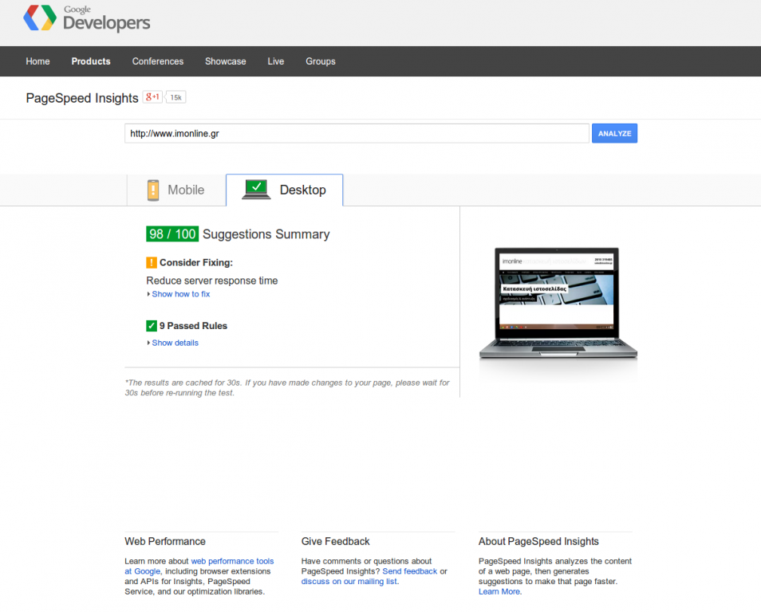Click the PageSpeed Insights page title
The width and height of the screenshot is (761, 612).
click(x=82, y=98)
